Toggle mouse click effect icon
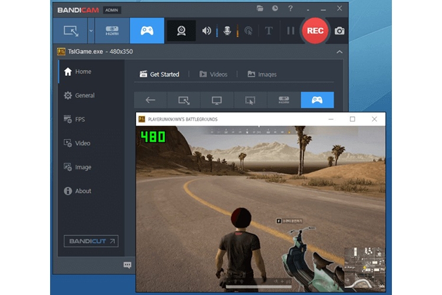Screen dimensions: 442x295 click(x=248, y=31)
